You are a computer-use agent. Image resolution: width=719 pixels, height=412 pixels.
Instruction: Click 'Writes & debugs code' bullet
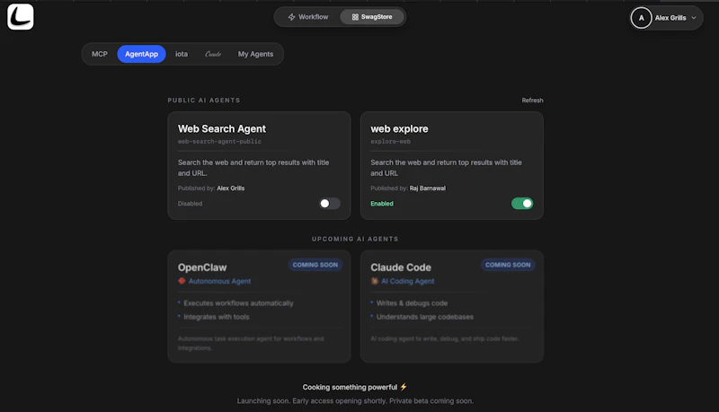tap(412, 303)
